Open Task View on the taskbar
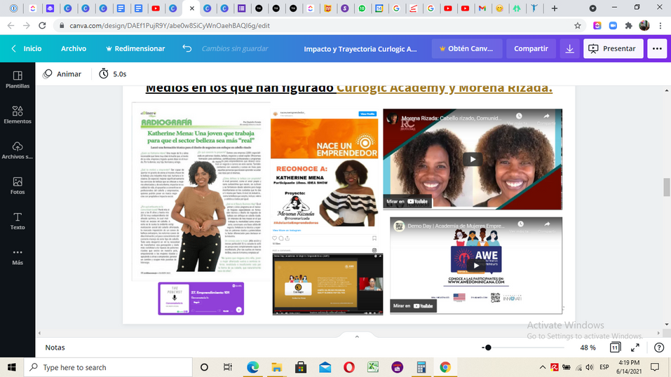Viewport: 671px width, 377px height. pyautogui.click(x=228, y=367)
